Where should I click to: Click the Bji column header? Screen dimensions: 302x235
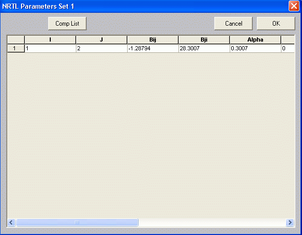(204, 40)
